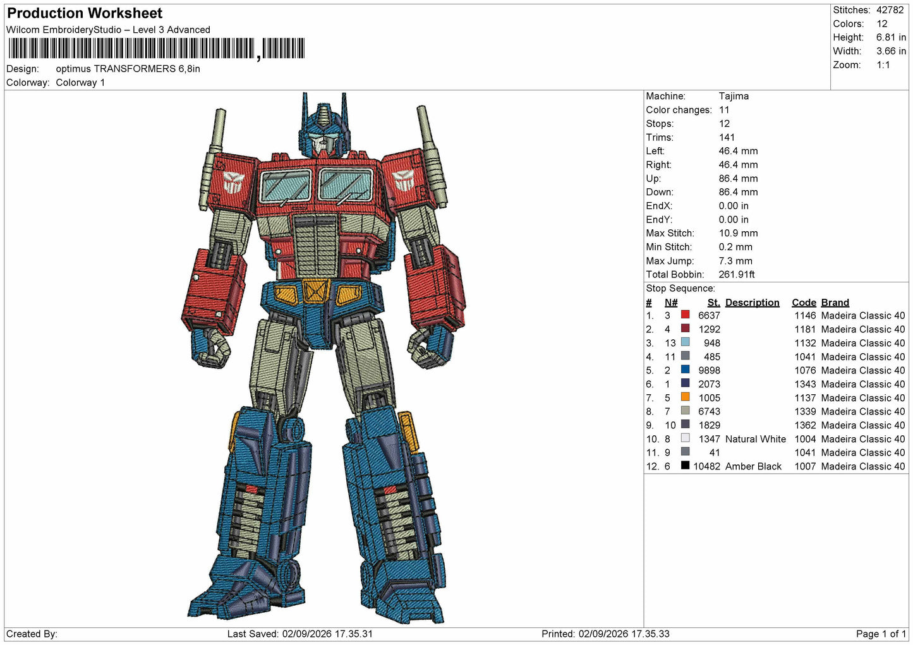
Task: Click stitch count "10482" in stop 12
Action: 706,467
